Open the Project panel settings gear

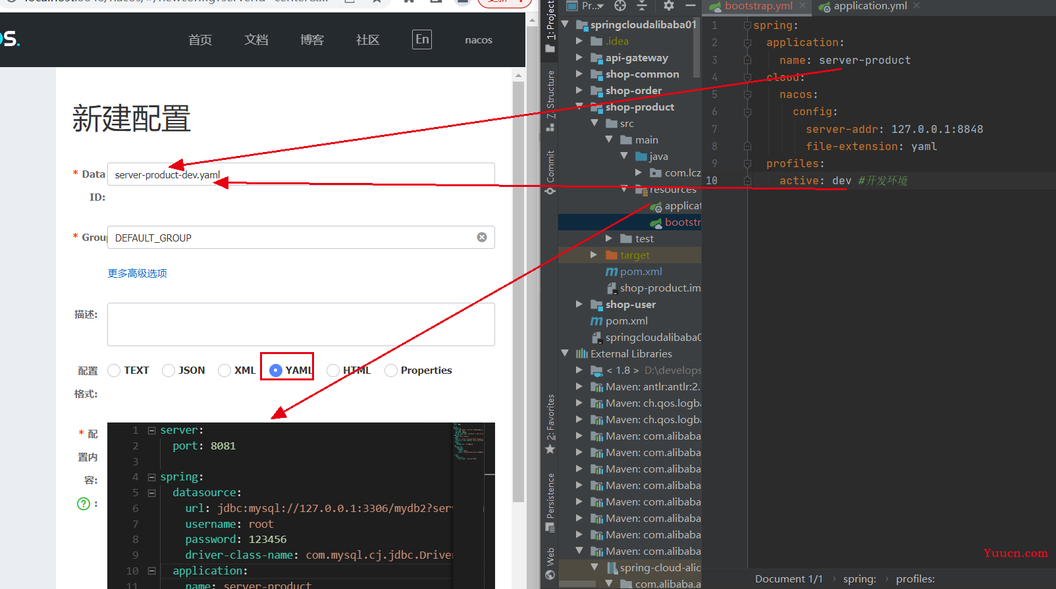pyautogui.click(x=669, y=6)
